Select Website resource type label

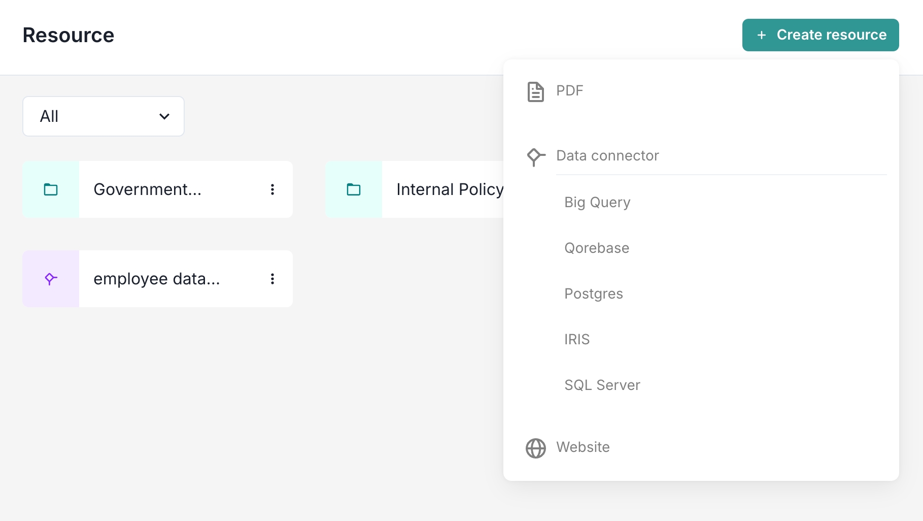tap(583, 447)
